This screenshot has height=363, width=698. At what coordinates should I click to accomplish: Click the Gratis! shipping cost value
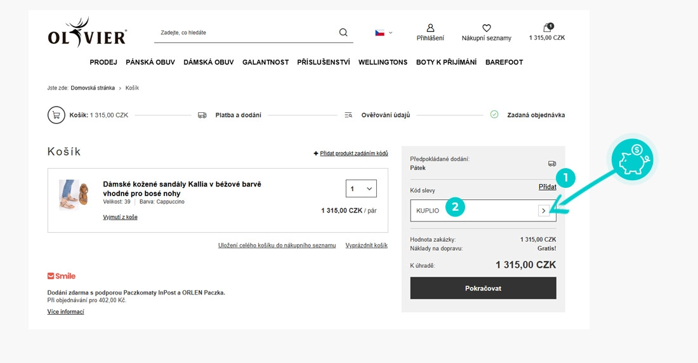pos(546,249)
